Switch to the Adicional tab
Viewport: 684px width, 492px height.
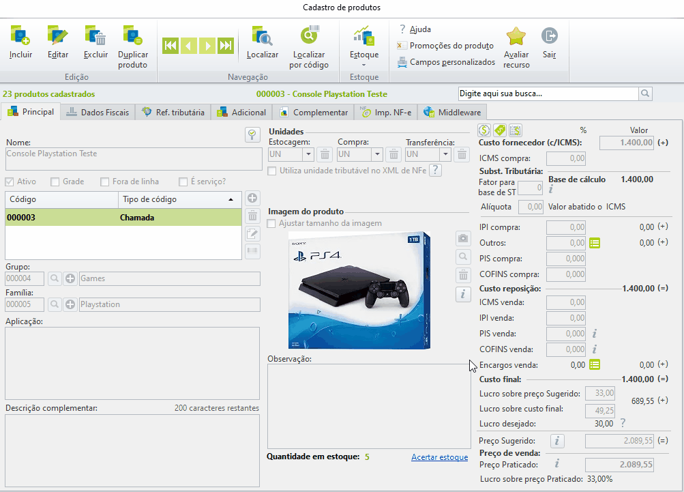click(241, 112)
